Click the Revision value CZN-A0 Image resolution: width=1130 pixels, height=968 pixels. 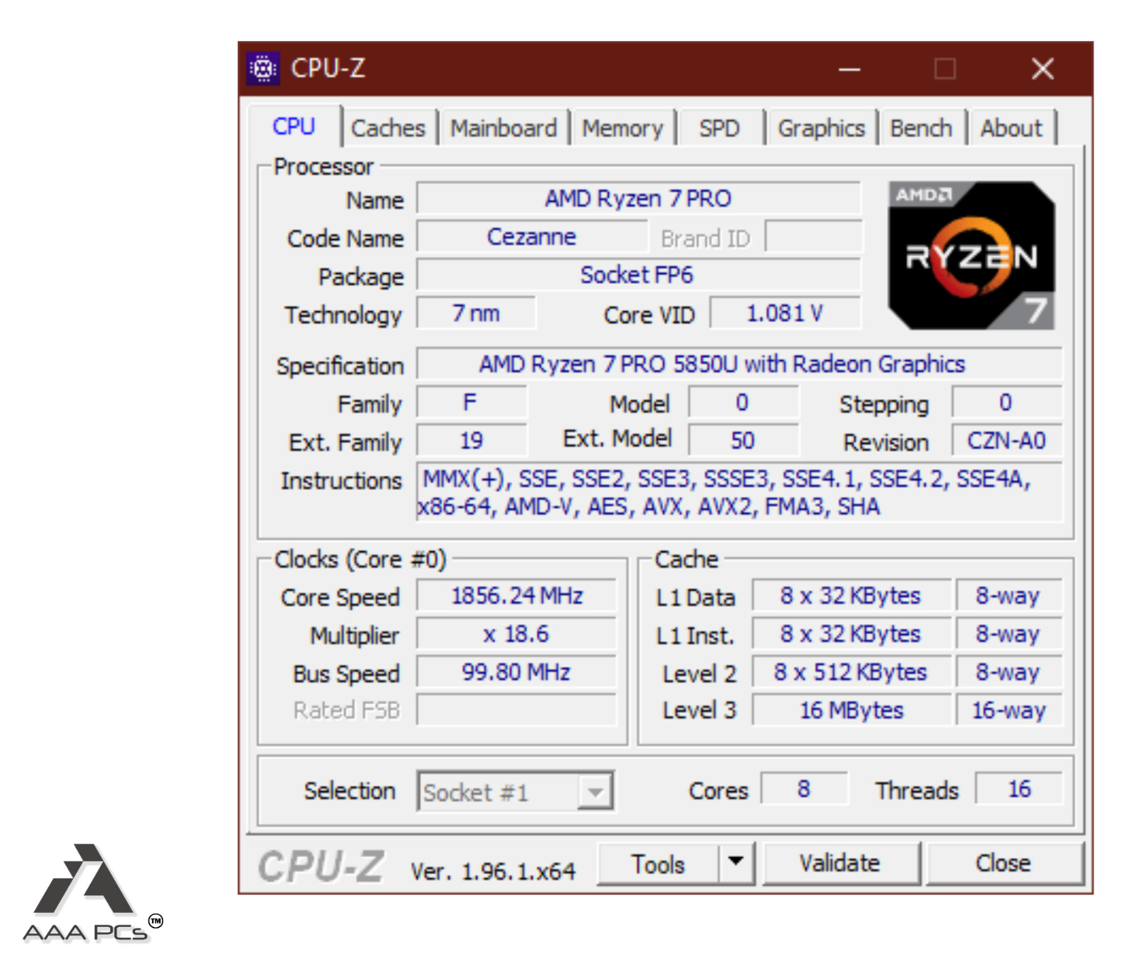(x=1006, y=441)
